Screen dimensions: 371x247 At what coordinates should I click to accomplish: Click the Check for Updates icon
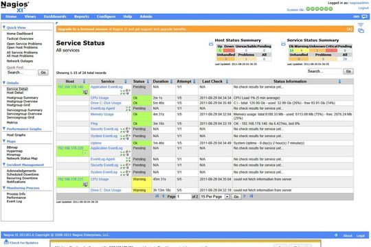coord(6,242)
